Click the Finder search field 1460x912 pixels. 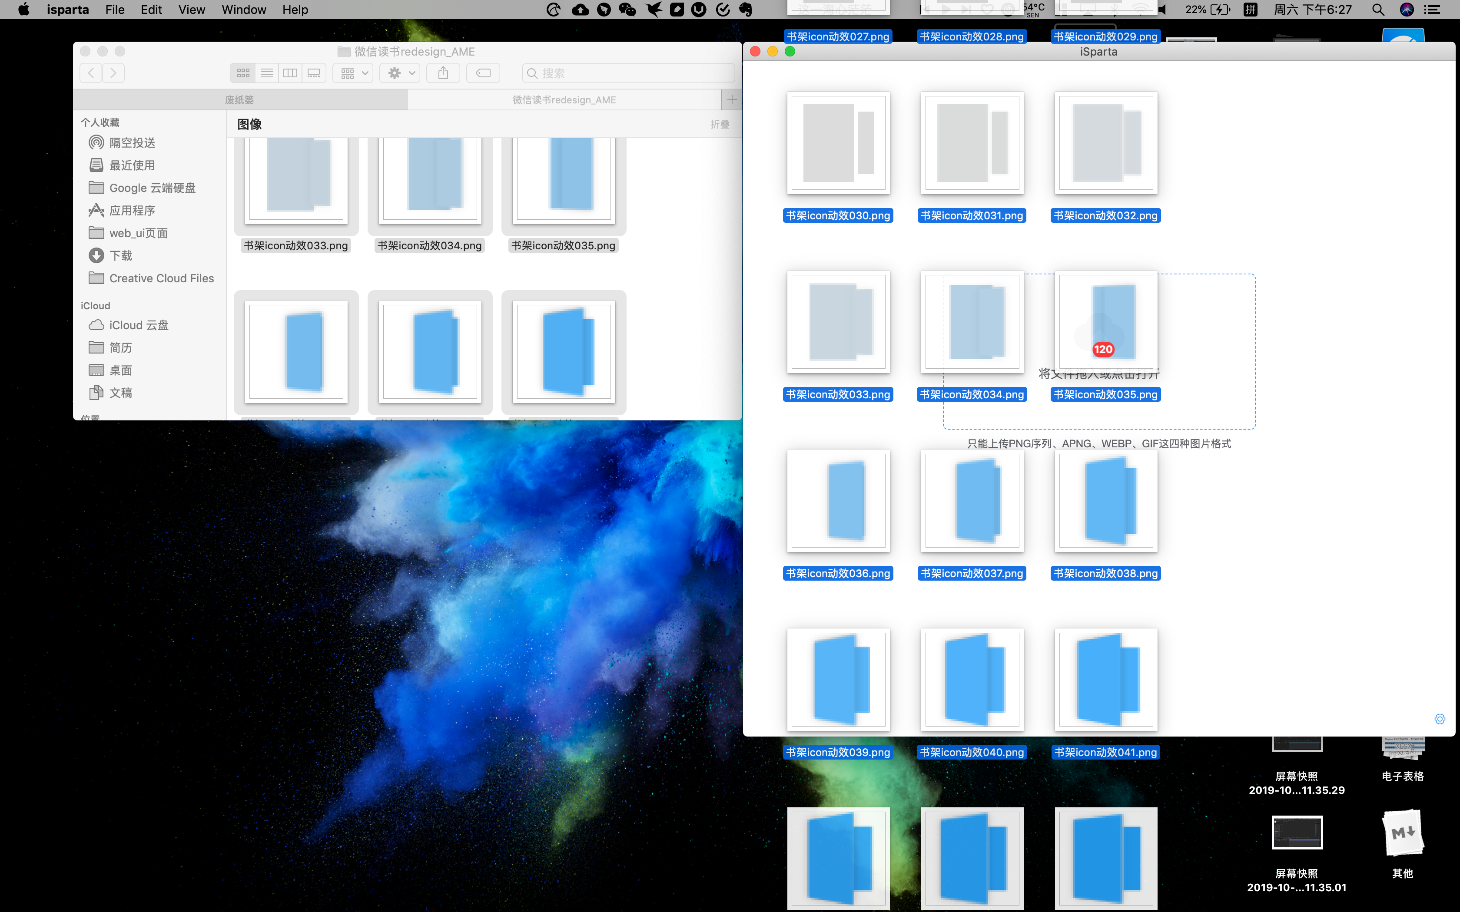tap(627, 73)
